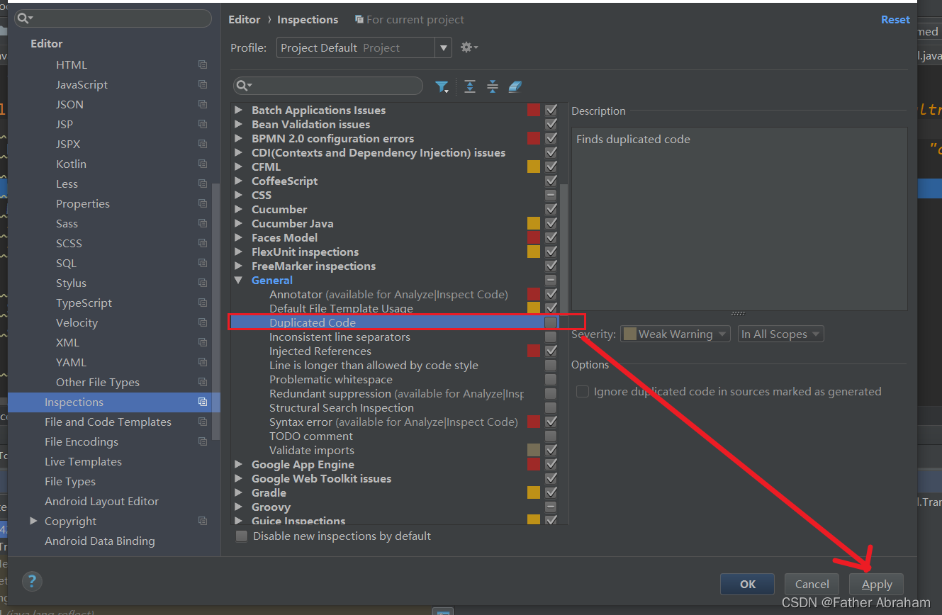Viewport: 942px width, 615px height.
Task: Collapse all inspection groups via toolbar icon
Action: point(492,86)
